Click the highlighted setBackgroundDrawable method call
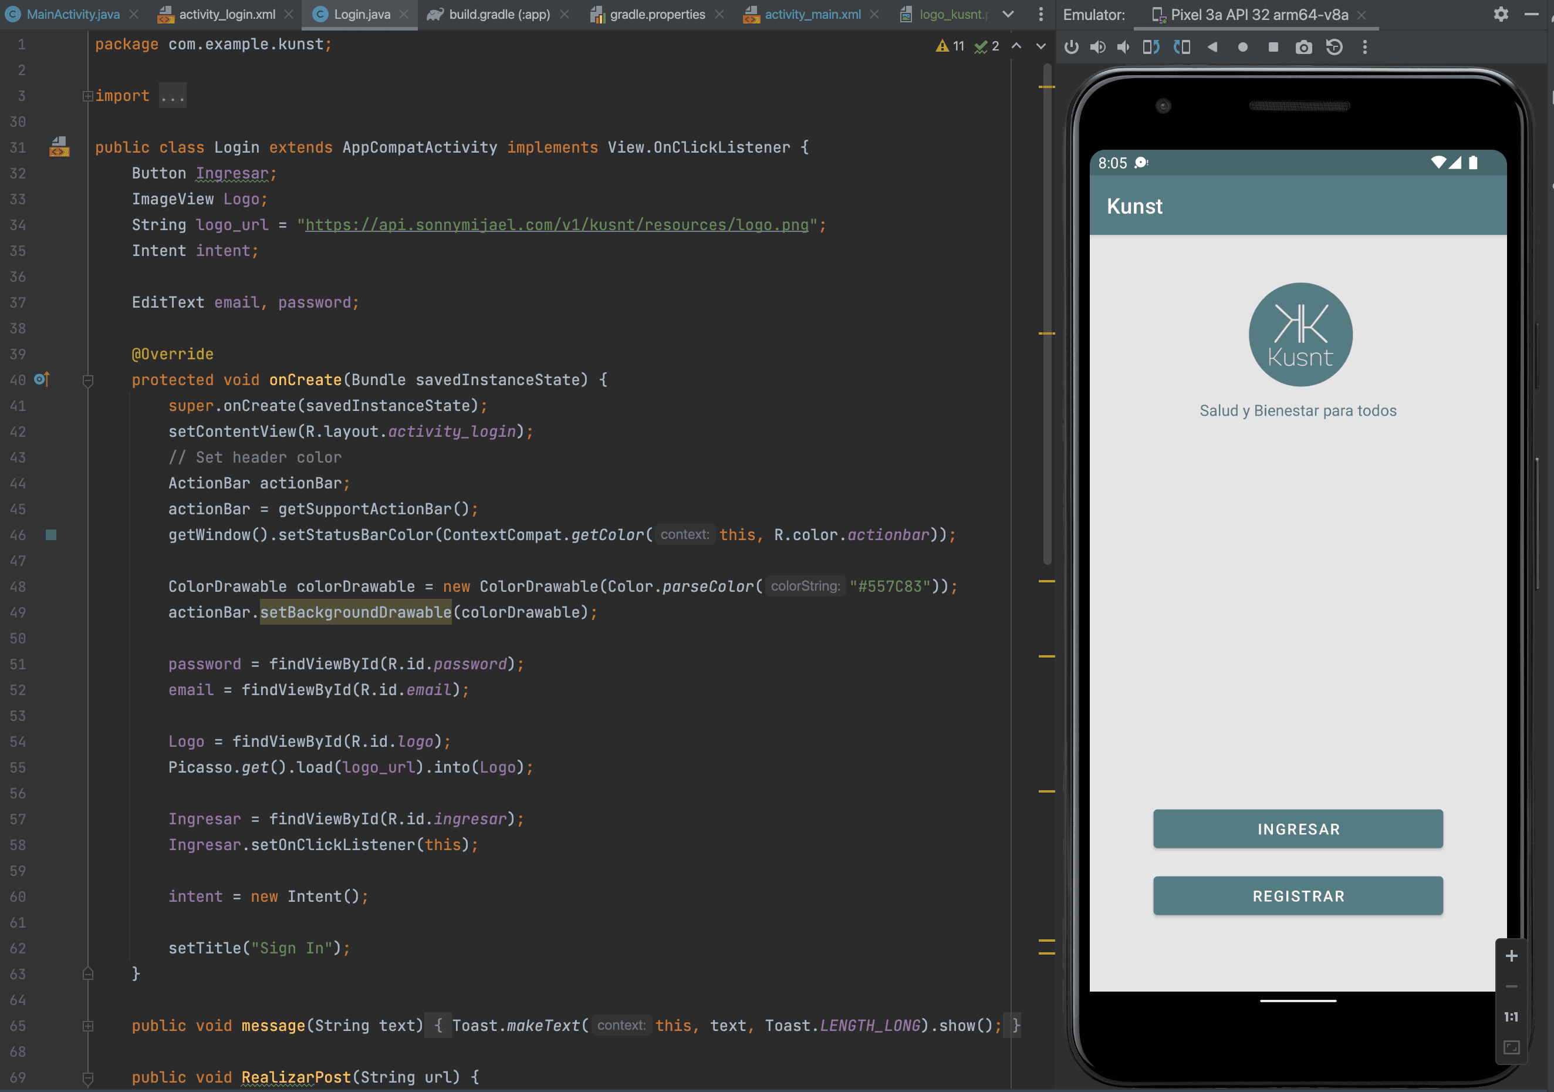The height and width of the screenshot is (1092, 1554). tap(355, 612)
